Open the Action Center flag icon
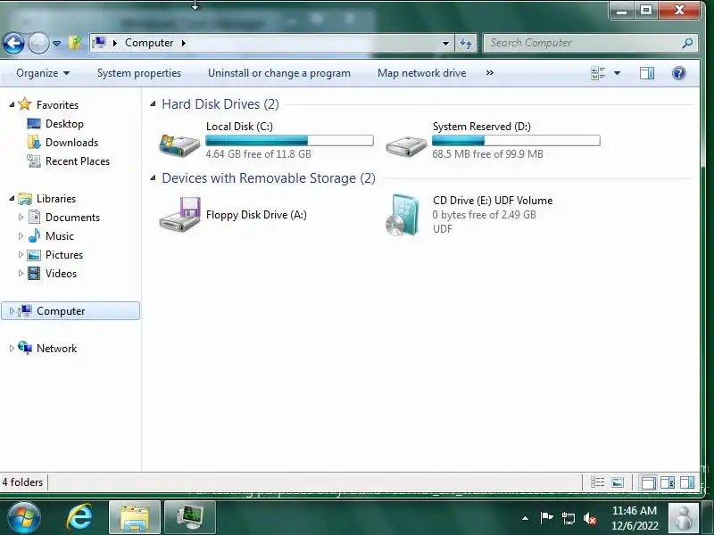This screenshot has height=535, width=714. pos(546,518)
